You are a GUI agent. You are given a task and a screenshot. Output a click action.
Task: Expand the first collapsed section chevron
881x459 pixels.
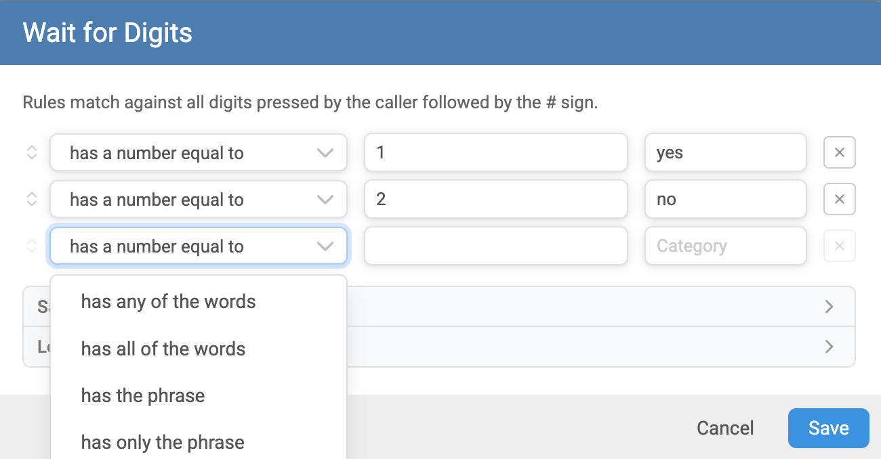pos(829,307)
